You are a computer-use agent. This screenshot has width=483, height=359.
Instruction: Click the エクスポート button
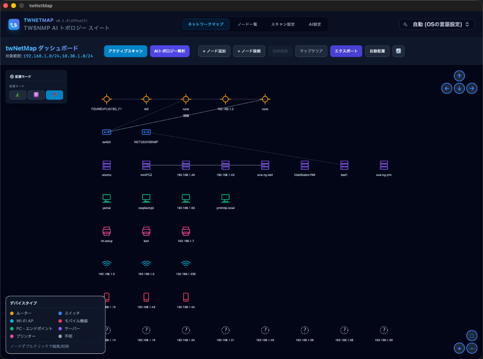pyautogui.click(x=346, y=51)
